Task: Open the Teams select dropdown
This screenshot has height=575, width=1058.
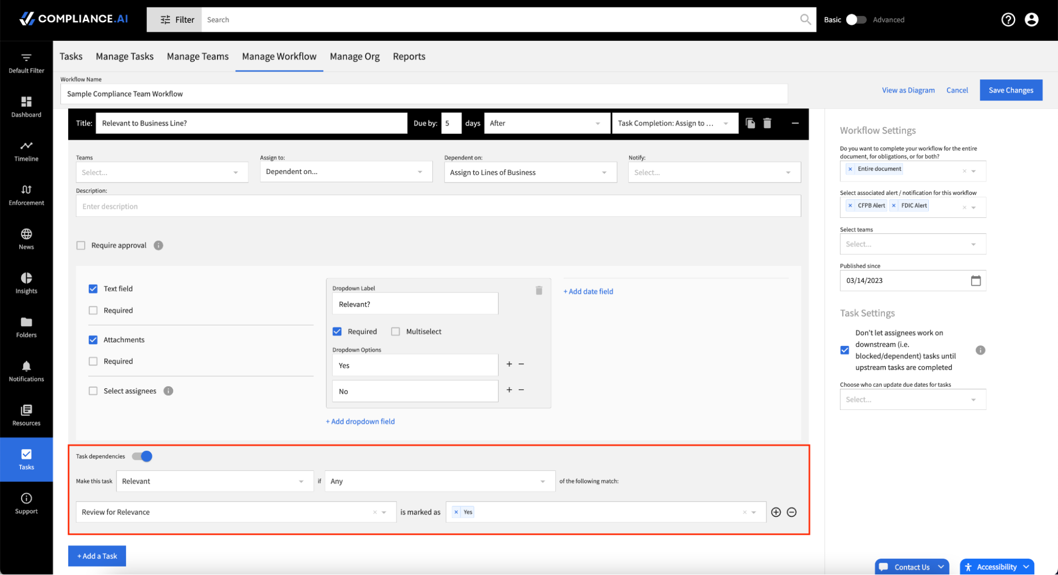Action: click(x=162, y=172)
